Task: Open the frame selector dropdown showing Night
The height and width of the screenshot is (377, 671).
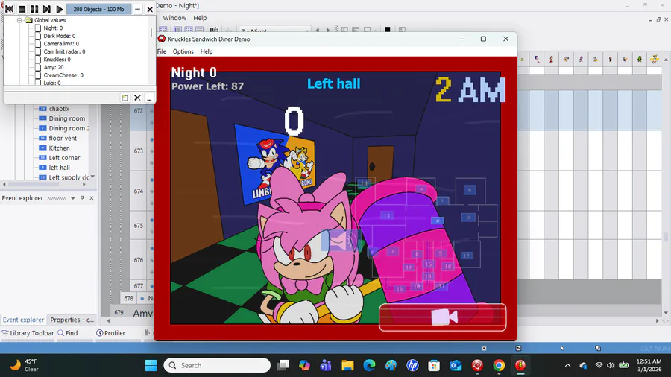Action: point(274,30)
